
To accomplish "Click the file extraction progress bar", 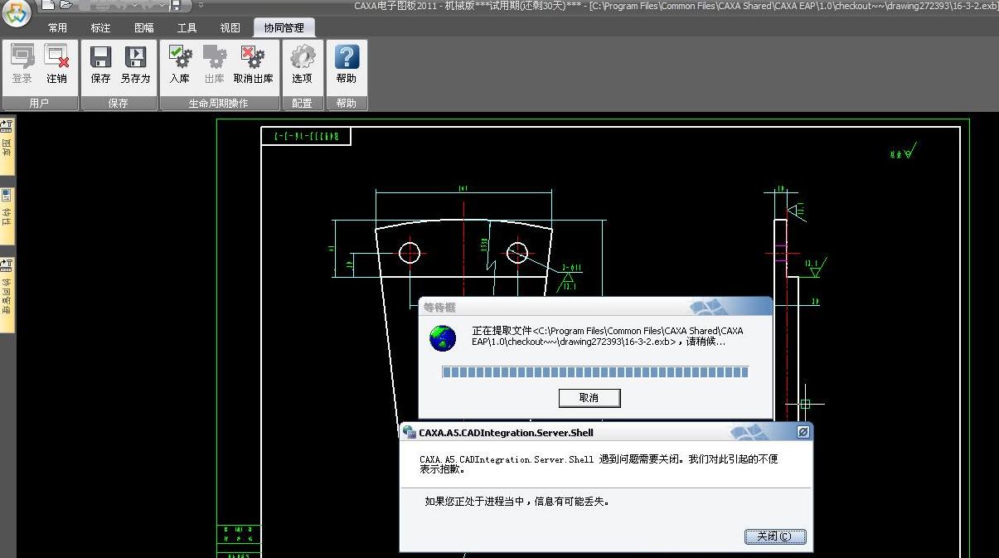I will click(x=595, y=372).
